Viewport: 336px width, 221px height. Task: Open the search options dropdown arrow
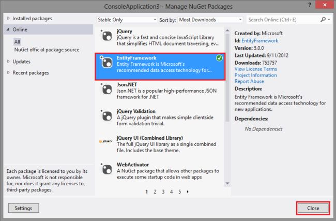coord(329,20)
